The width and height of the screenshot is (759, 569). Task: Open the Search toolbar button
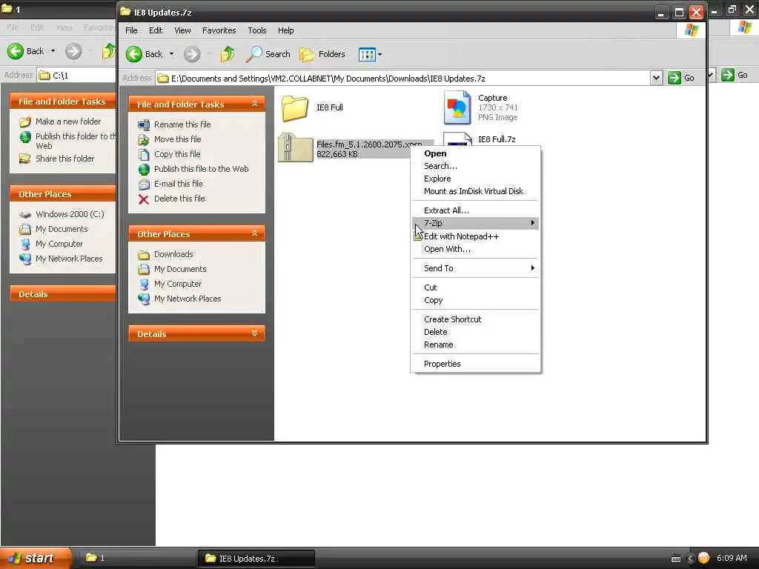(x=268, y=54)
